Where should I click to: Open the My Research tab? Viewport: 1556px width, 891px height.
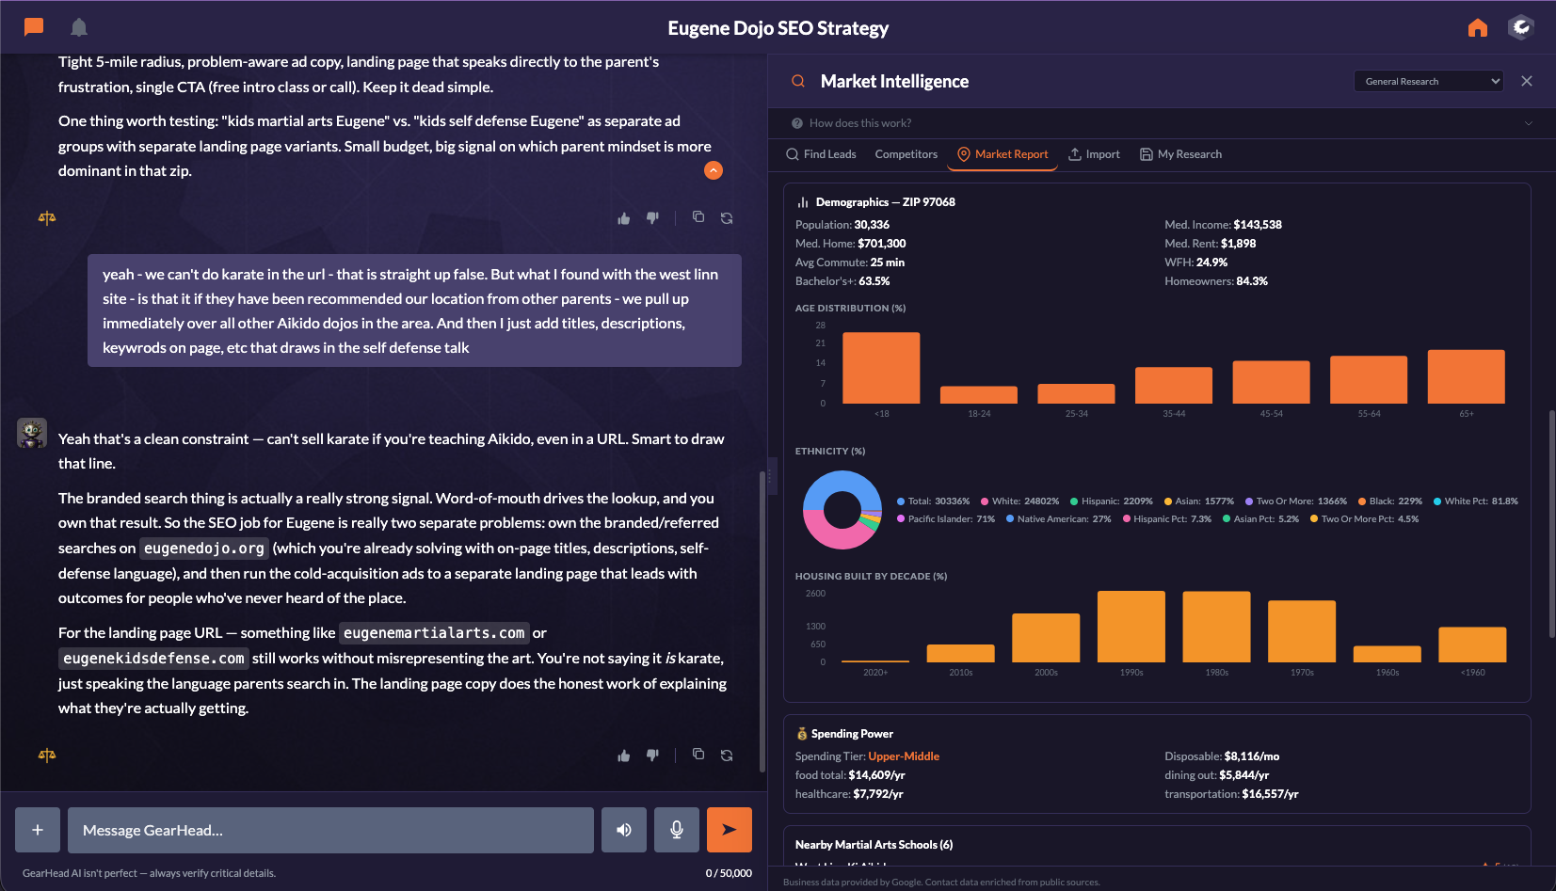point(1180,154)
